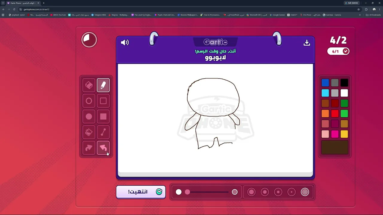Mute sound with the speaker icon
The height and width of the screenshot is (215, 383).
(x=125, y=42)
